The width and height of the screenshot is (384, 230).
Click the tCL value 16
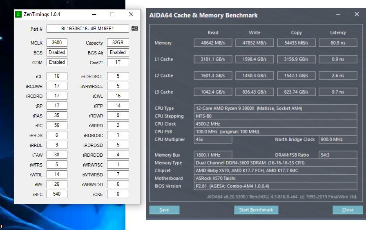pos(57,76)
